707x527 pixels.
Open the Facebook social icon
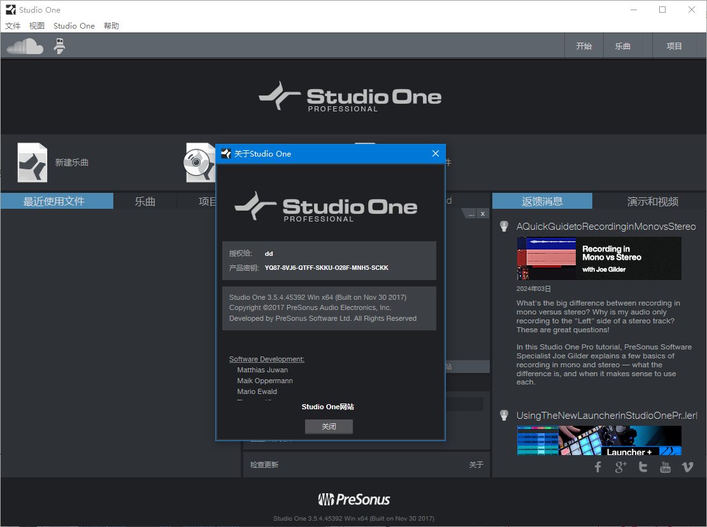pyautogui.click(x=598, y=467)
